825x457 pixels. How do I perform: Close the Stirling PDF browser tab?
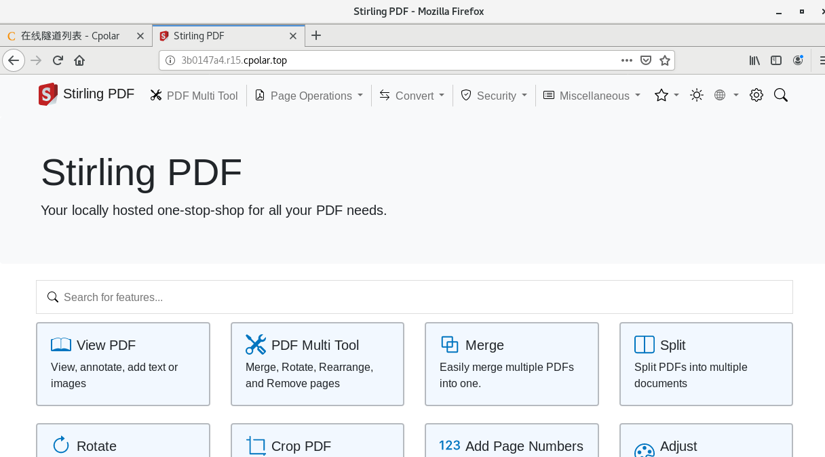293,36
